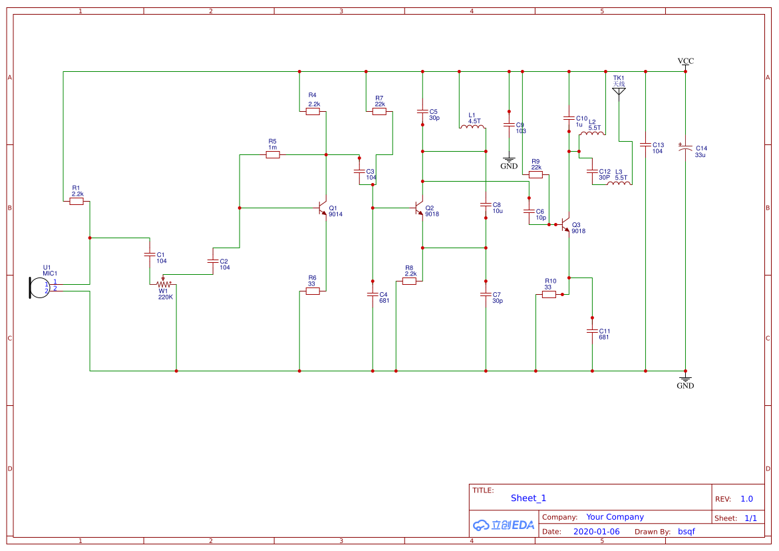Screen dimensions: 779x551
Task: Select capacitor C12 30P
Action: pyautogui.click(x=592, y=172)
